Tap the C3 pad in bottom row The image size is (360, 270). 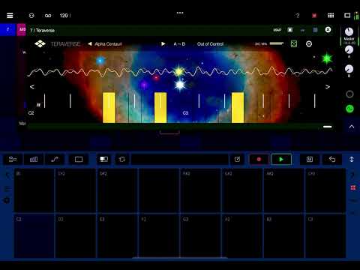(325, 235)
